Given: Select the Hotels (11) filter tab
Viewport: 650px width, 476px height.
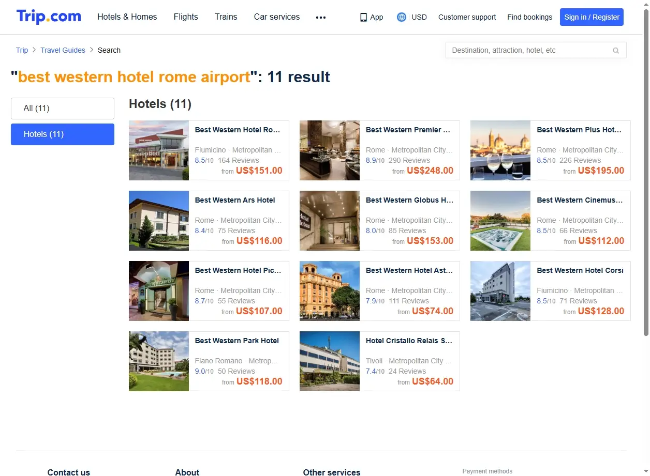Looking at the screenshot, I should tap(63, 134).
